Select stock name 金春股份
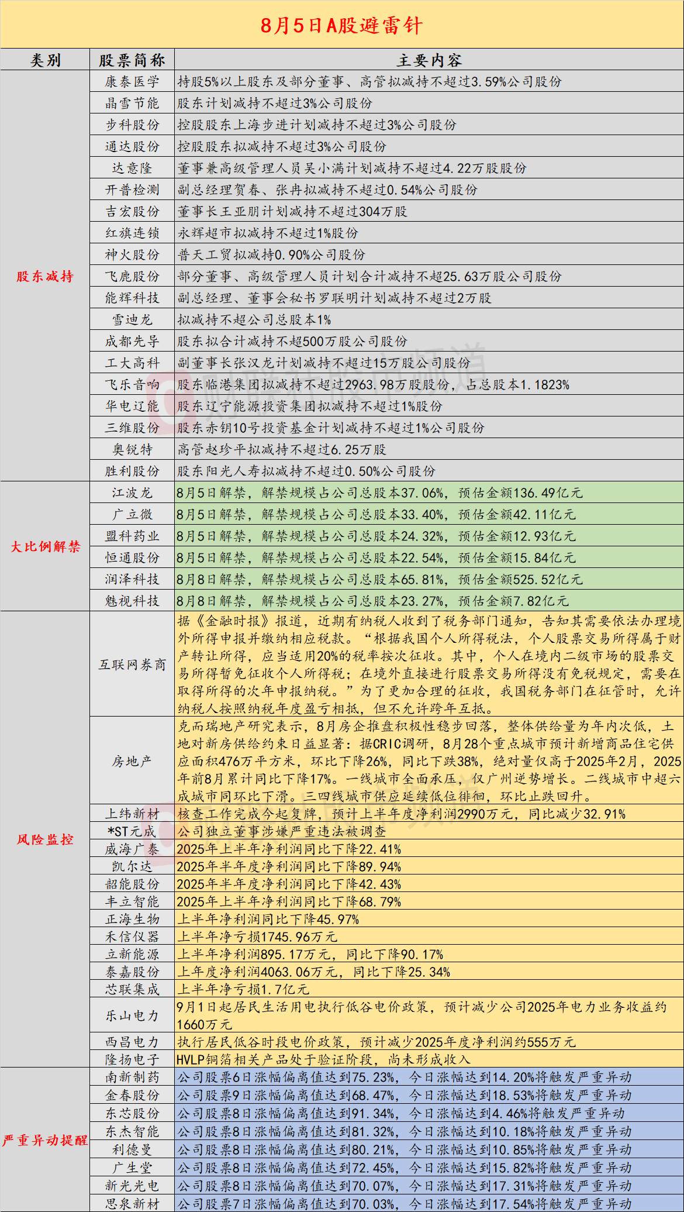The width and height of the screenshot is (684, 1212). (132, 1095)
